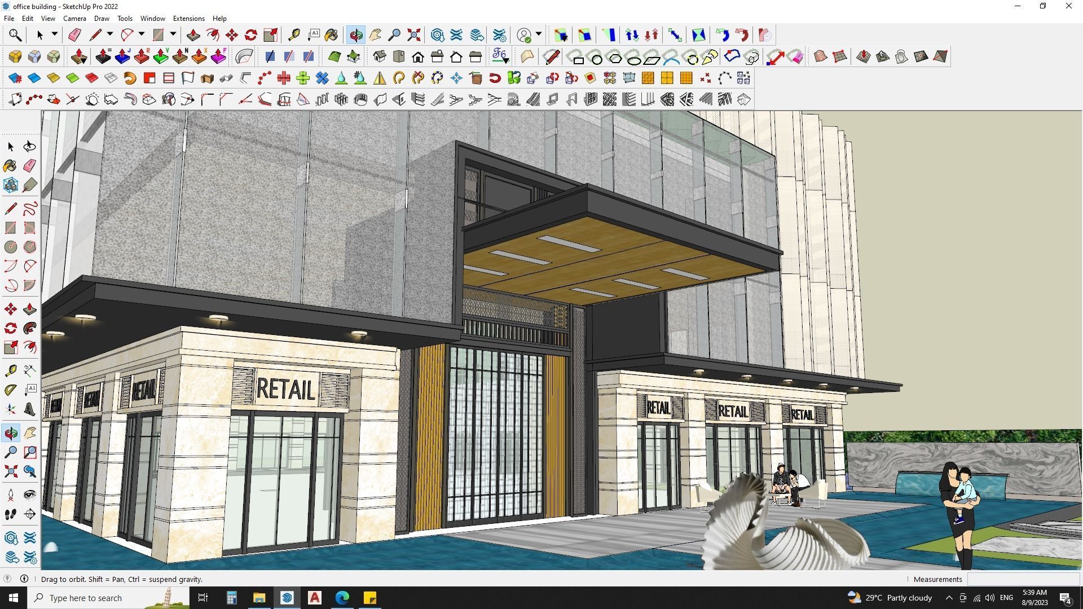This screenshot has width=1083, height=609.
Task: Select the Pie tool
Action: 29,285
